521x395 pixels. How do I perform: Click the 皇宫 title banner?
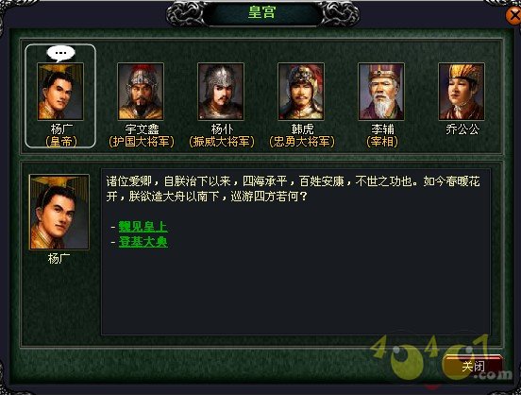coord(262,13)
